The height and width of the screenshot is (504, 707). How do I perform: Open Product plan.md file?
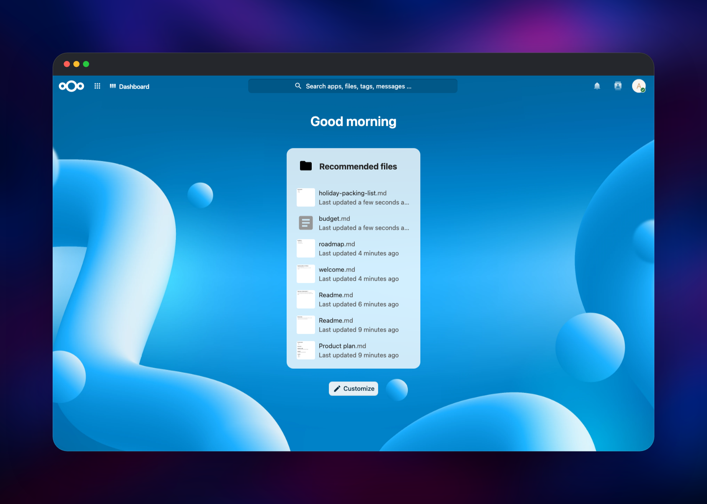pyautogui.click(x=353, y=350)
